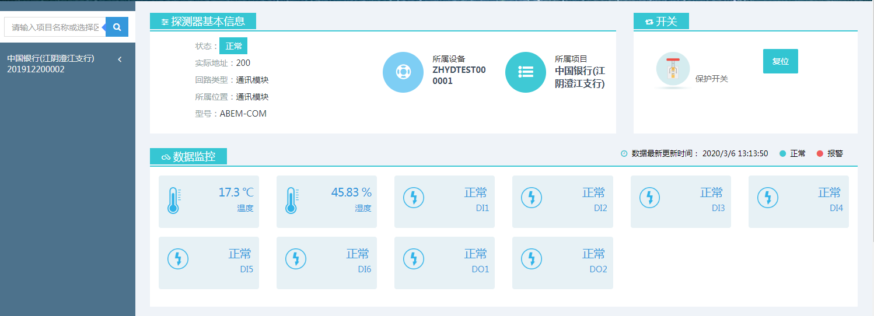Image resolution: width=874 pixels, height=316 pixels.
Task: Open the 数据监控 section header
Action: tap(188, 157)
